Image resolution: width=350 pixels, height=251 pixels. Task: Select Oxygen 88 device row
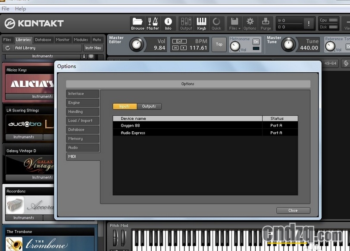(x=205, y=126)
